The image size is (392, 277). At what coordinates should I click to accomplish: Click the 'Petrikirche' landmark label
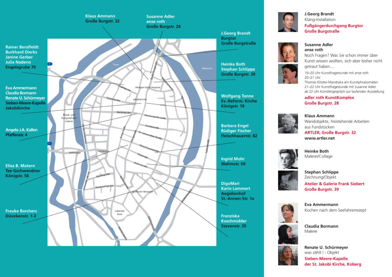click(x=103, y=151)
